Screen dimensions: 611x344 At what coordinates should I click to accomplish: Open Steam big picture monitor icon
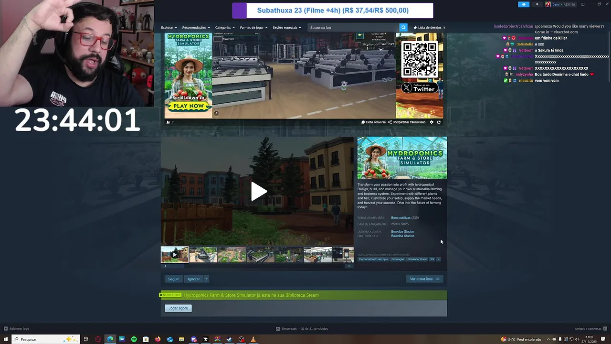(x=582, y=4)
